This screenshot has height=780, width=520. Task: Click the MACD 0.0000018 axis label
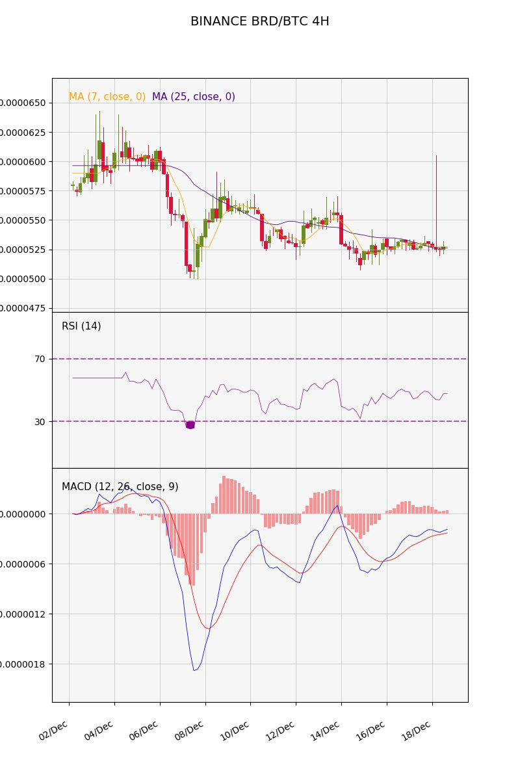pos(23,664)
